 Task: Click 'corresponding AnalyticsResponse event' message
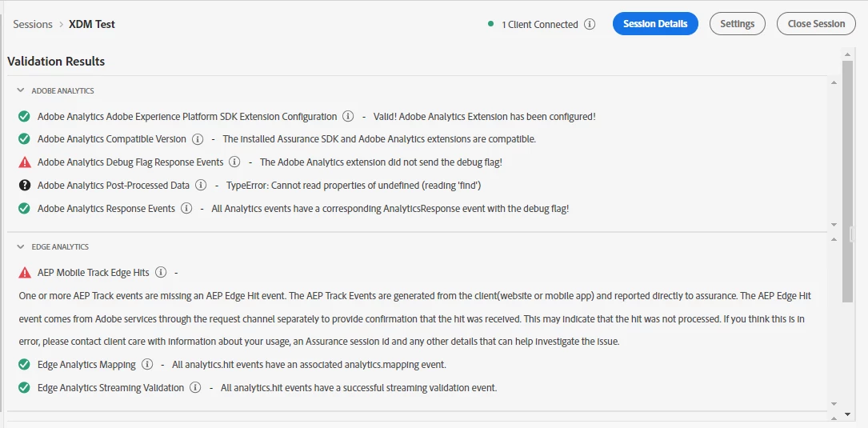click(x=390, y=209)
